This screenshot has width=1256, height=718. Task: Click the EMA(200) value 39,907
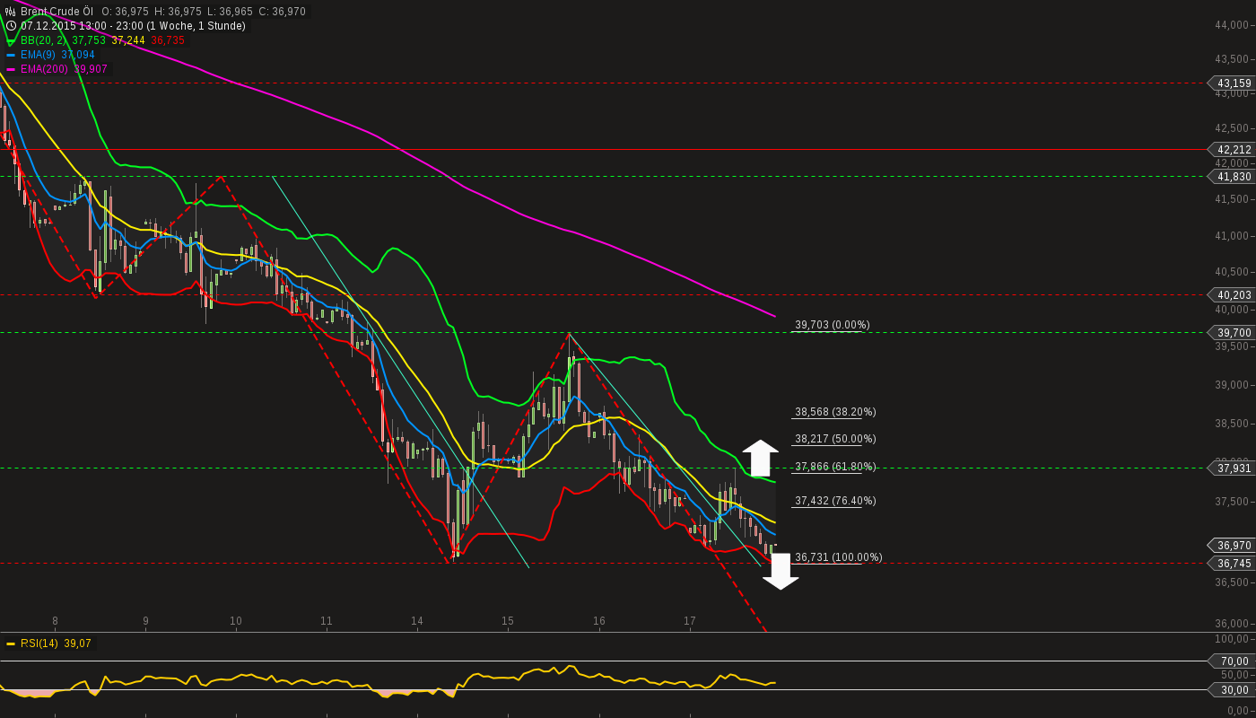click(90, 69)
